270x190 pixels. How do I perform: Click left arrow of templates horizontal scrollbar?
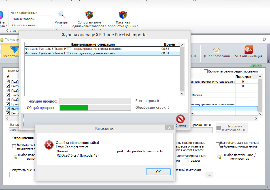coord(7,118)
